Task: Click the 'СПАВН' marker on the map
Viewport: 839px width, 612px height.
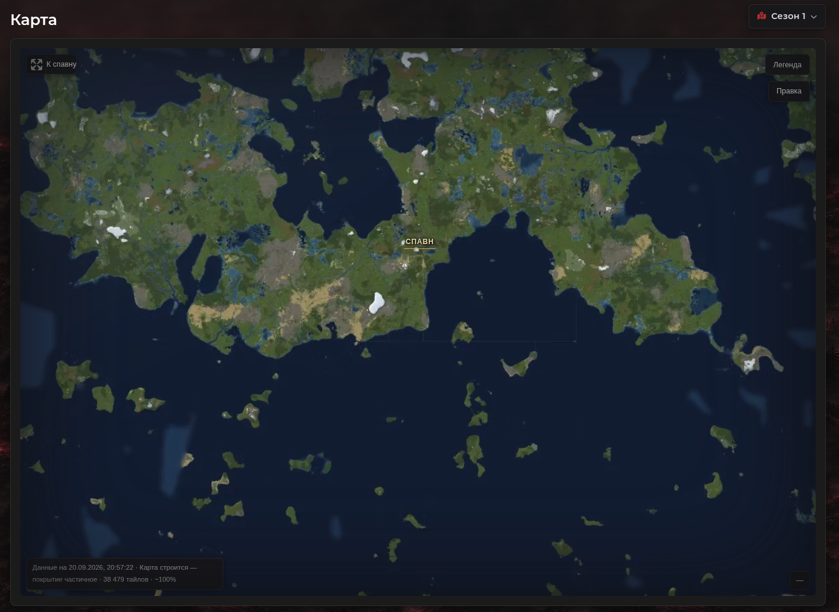Action: (x=419, y=242)
